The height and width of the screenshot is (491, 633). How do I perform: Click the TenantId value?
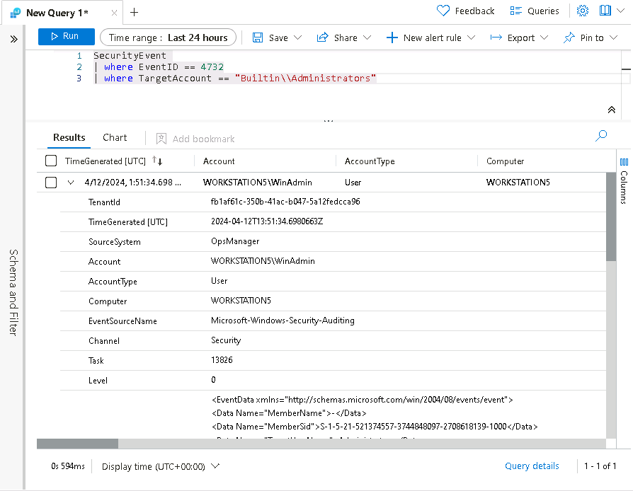[285, 202]
